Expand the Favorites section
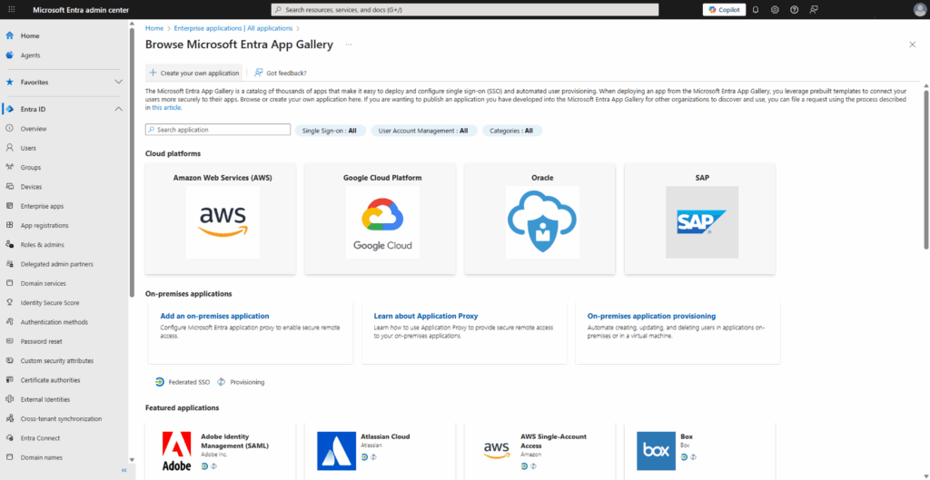This screenshot has height=480, width=930. click(118, 82)
